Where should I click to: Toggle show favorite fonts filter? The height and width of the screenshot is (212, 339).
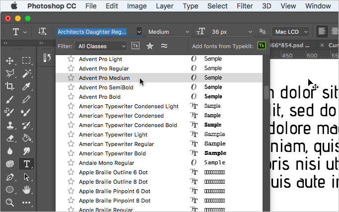150,46
